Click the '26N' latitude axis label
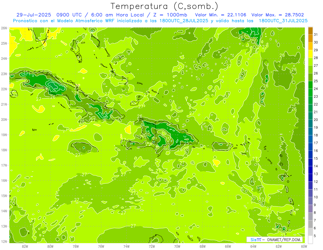Viewport: 323px width, 250px height. 4,28
